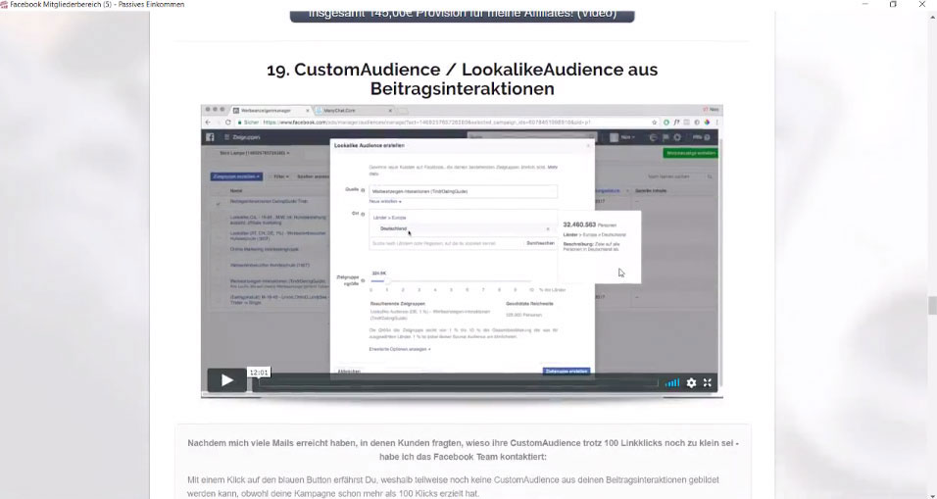This screenshot has height=499, width=937.
Task: Click the section 19 CustomAudience heading
Action: click(x=462, y=78)
